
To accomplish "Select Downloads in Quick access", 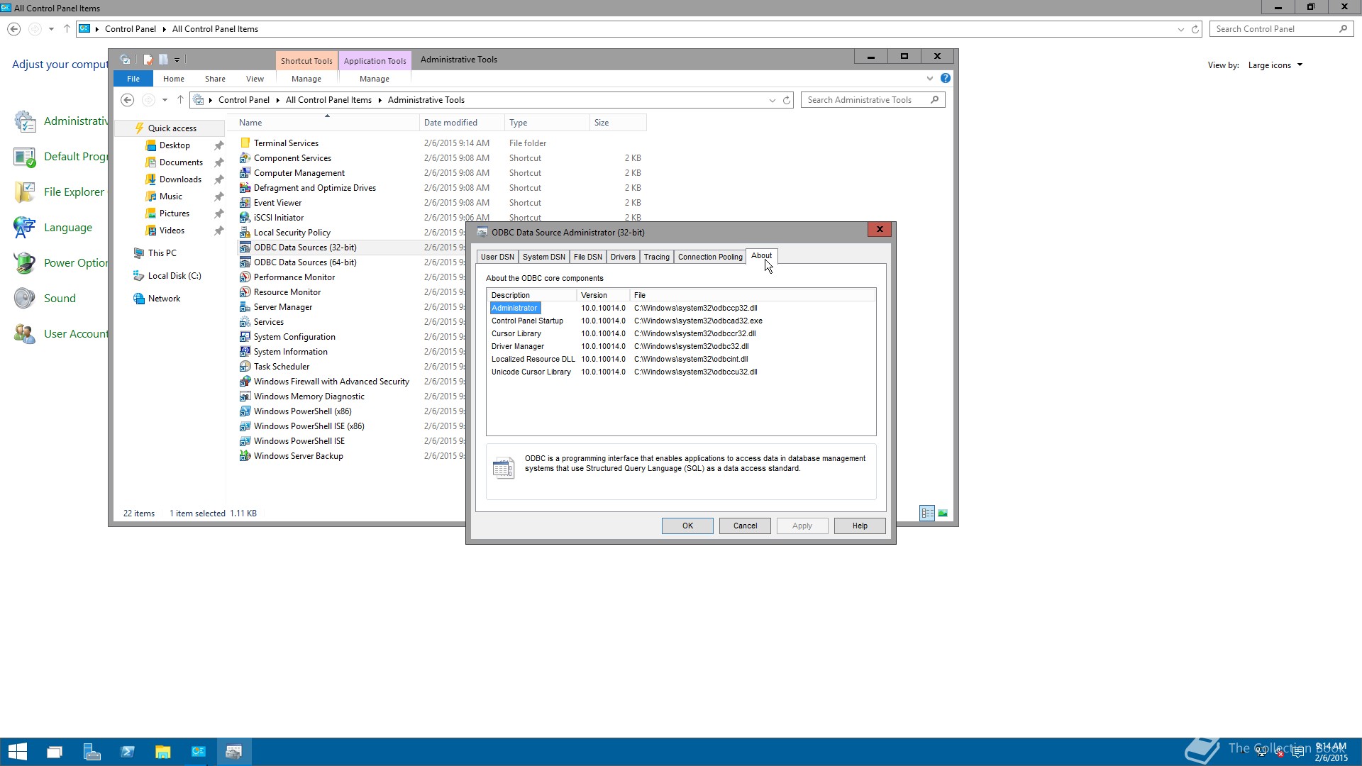I will tap(180, 179).
